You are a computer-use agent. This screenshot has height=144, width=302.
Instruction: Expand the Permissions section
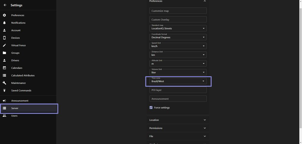[x=178, y=128]
